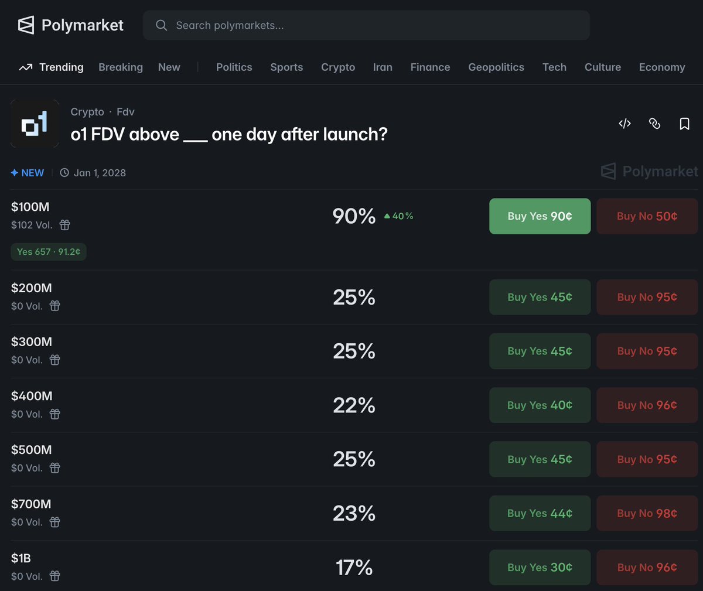This screenshot has height=591, width=703.
Task: Select the $700M outcome label
Action: [x=31, y=504]
